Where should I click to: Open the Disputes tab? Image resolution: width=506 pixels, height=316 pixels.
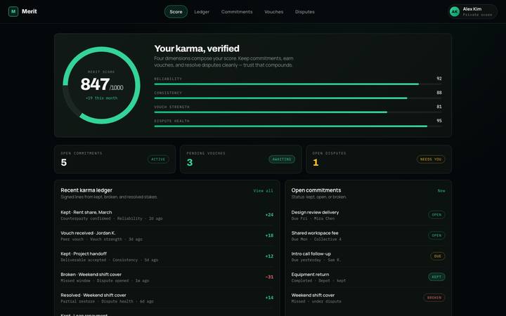pyautogui.click(x=304, y=12)
